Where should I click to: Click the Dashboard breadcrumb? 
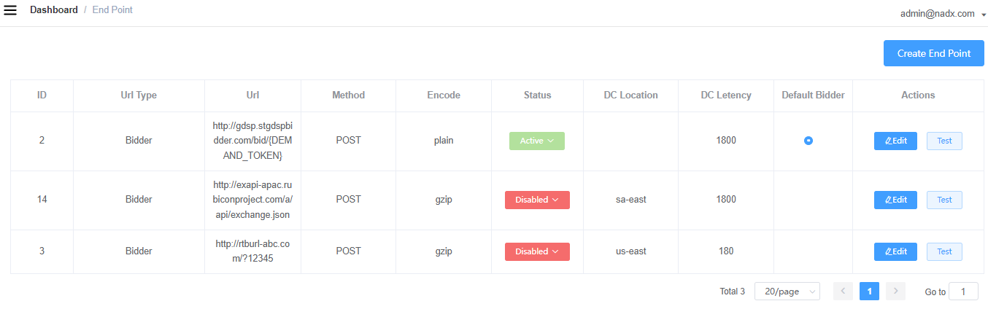click(54, 10)
